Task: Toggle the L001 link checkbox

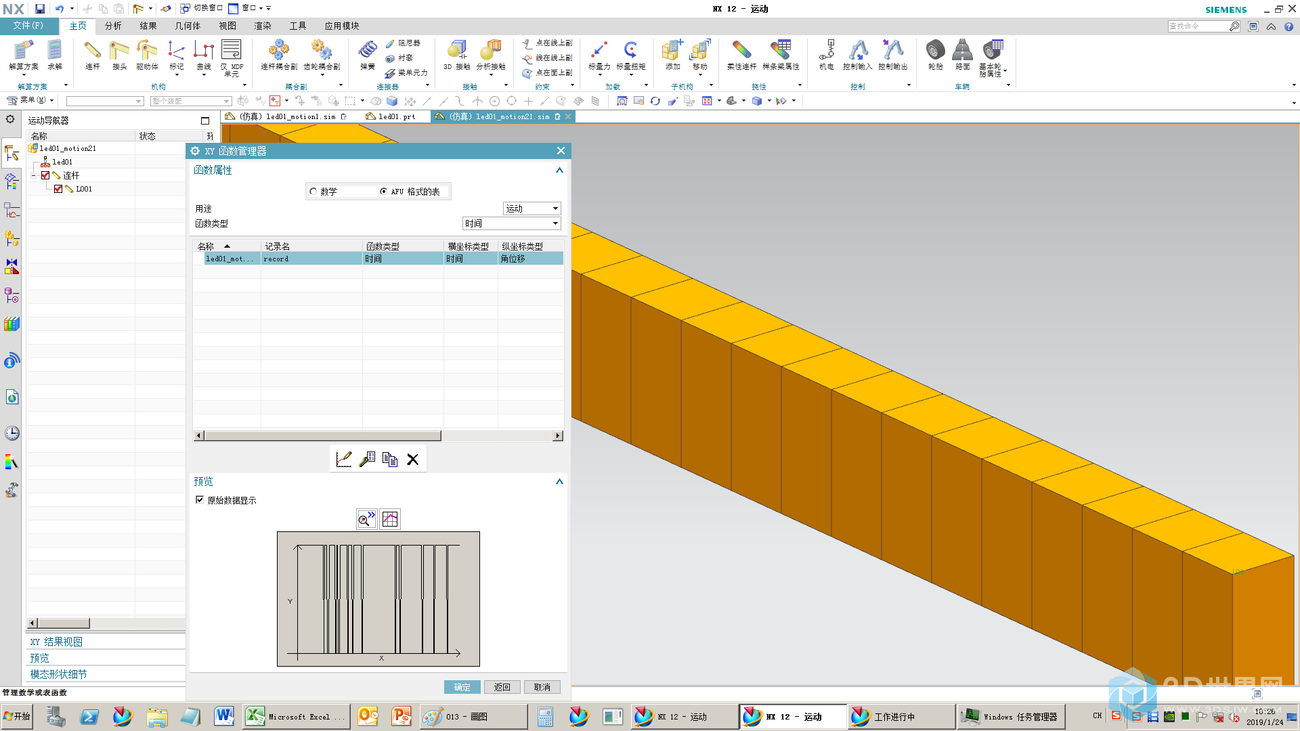Action: 58,189
